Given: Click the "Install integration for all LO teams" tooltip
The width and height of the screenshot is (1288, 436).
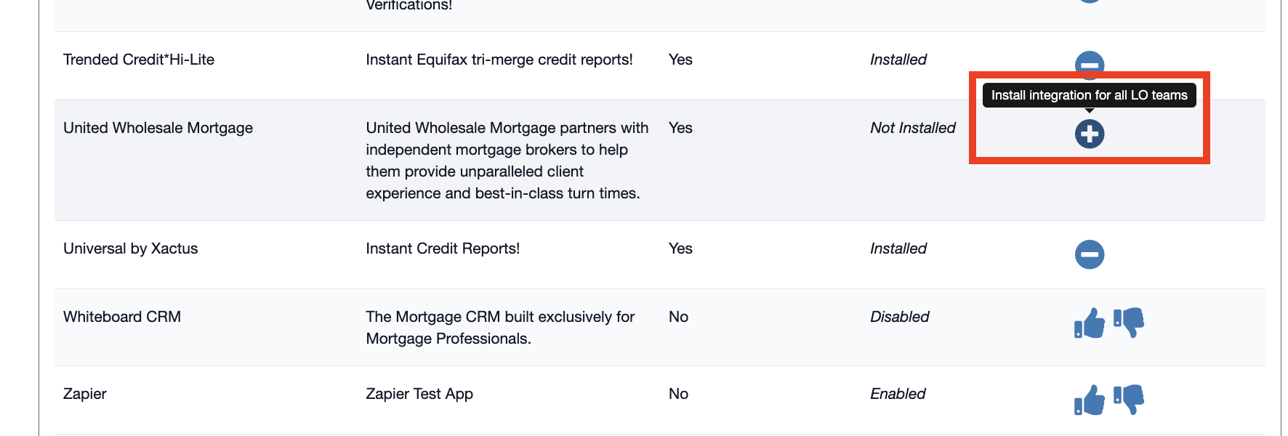Looking at the screenshot, I should [1089, 95].
